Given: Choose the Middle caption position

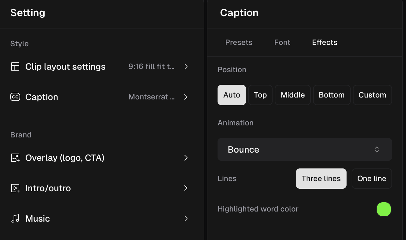Looking at the screenshot, I should click(x=292, y=95).
